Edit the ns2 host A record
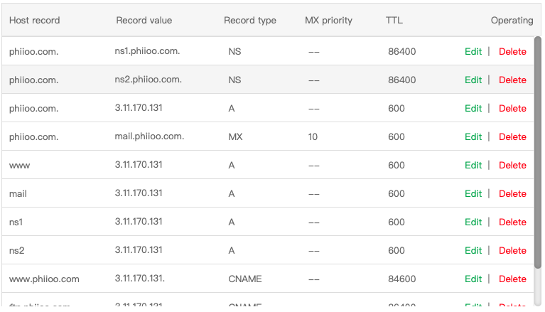This screenshot has width=545, height=312. click(x=473, y=250)
